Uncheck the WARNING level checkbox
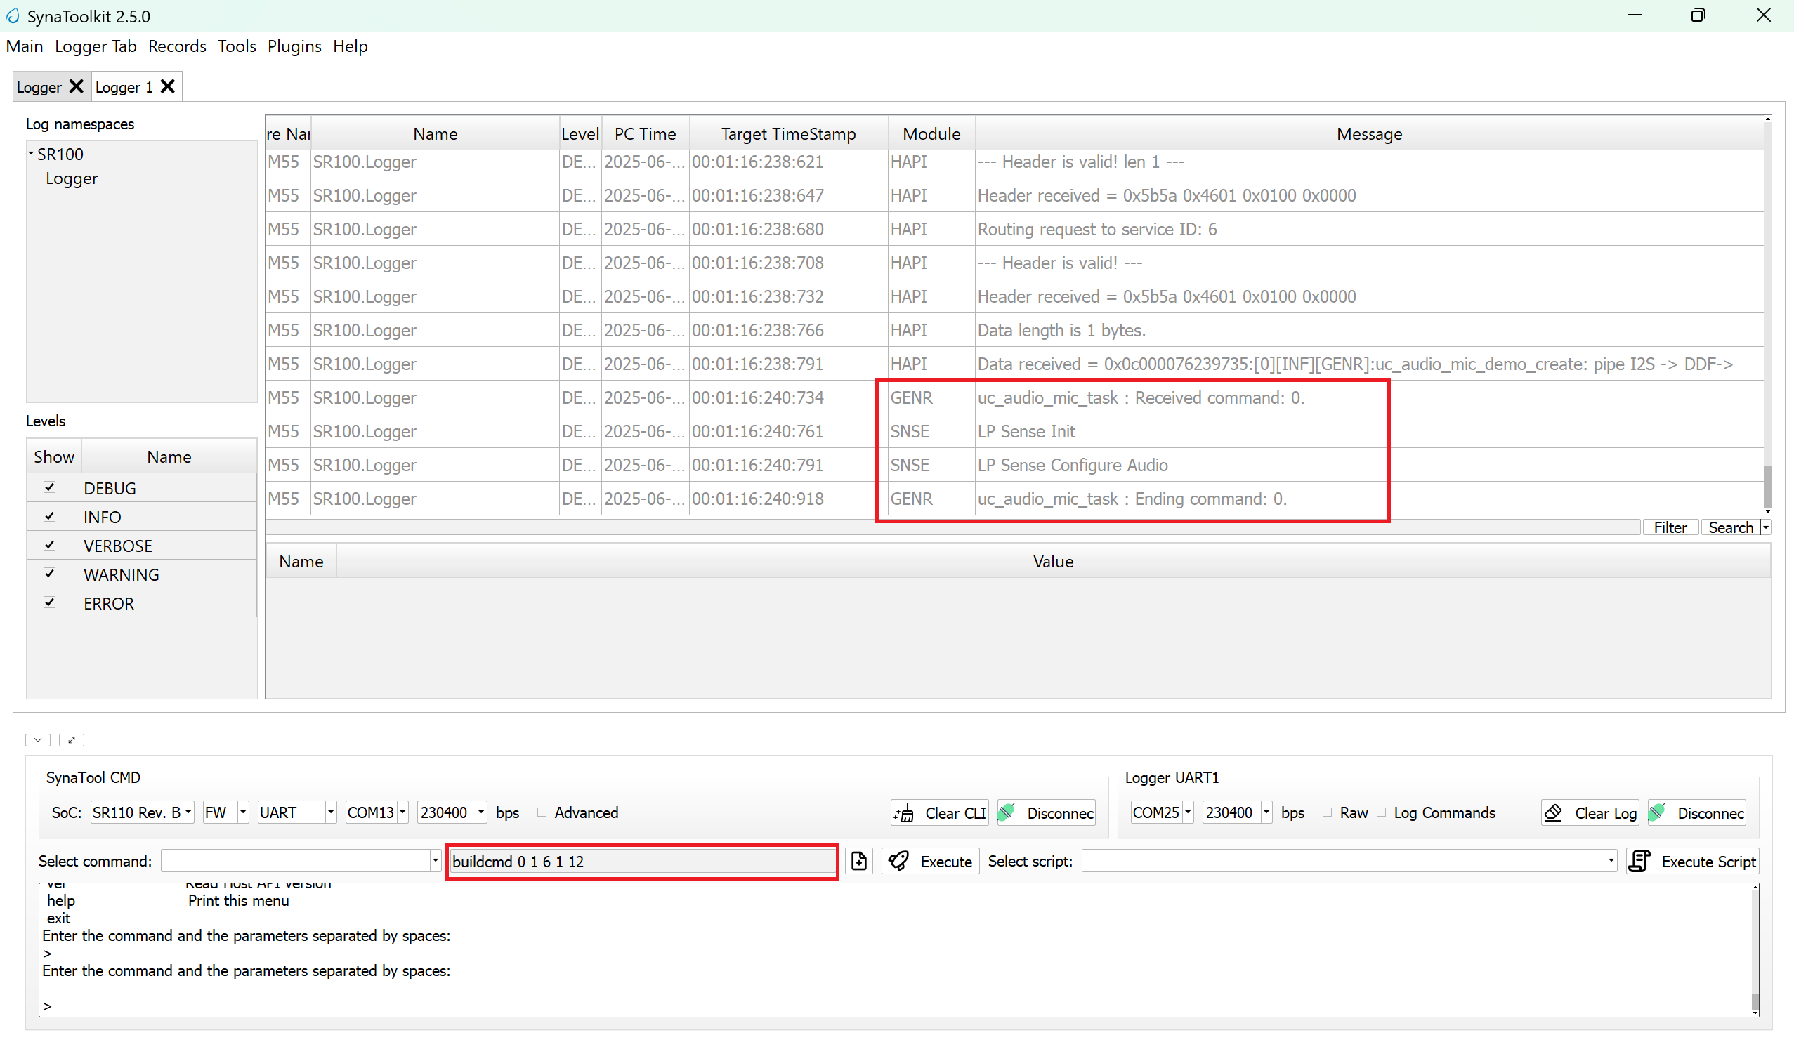Image resolution: width=1794 pixels, height=1054 pixels. [49, 574]
